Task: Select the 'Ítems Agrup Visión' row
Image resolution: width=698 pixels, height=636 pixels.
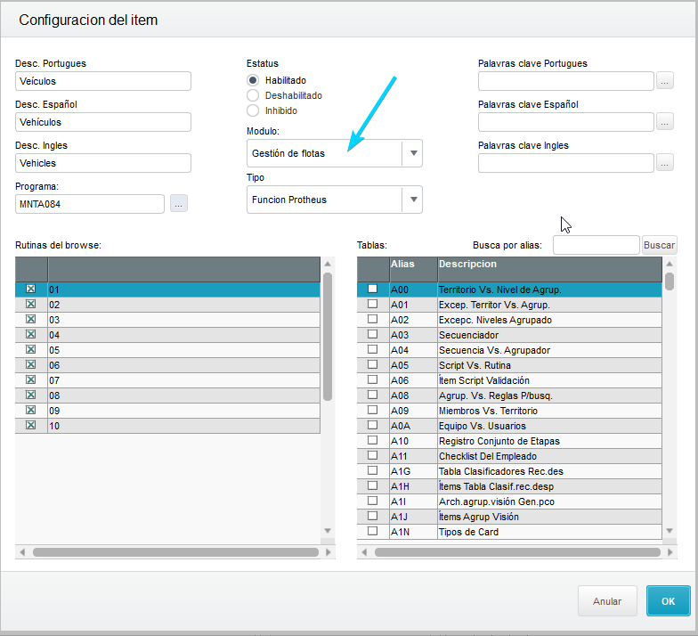Action: point(509,517)
